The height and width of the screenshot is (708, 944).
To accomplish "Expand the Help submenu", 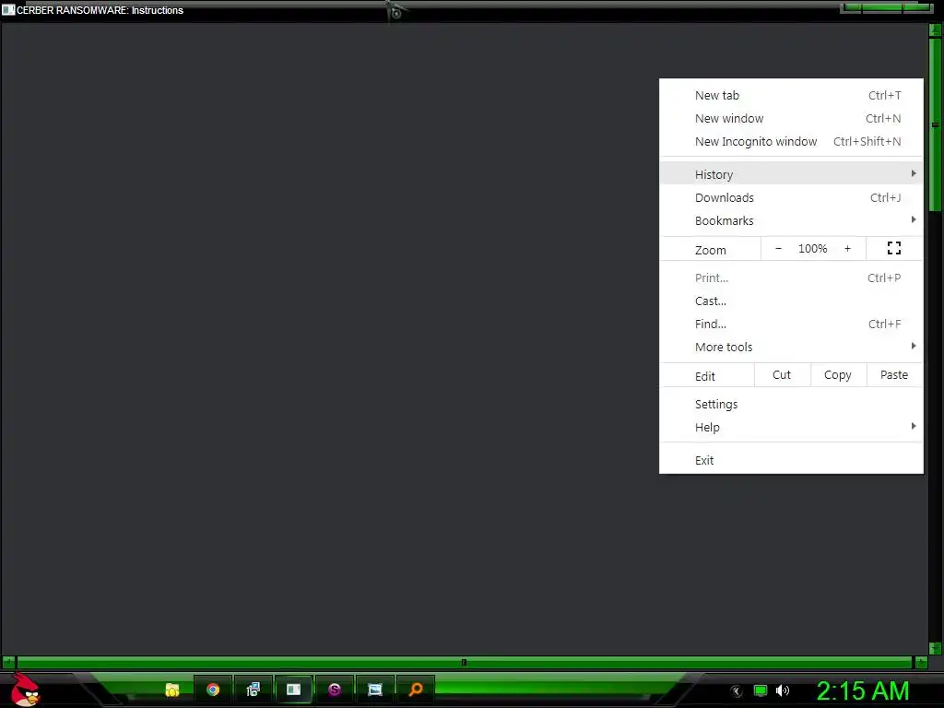I will [791, 427].
